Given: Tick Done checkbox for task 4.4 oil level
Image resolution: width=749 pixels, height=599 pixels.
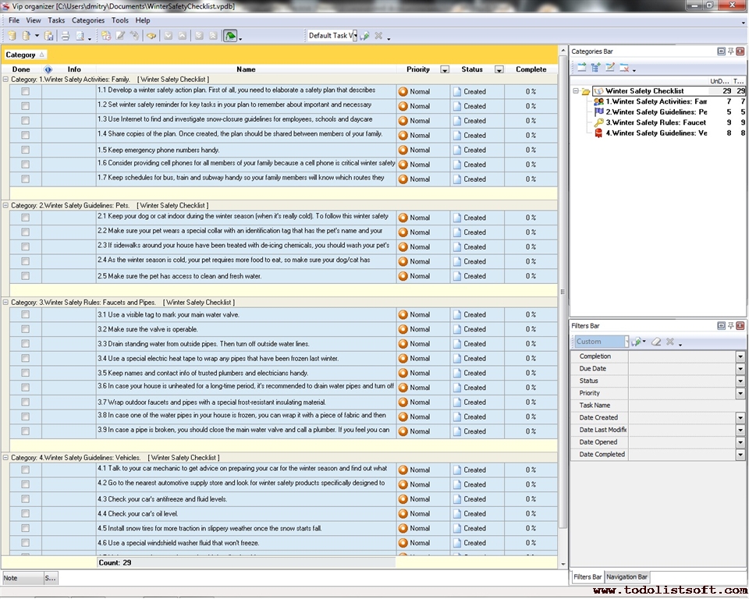Looking at the screenshot, I should pos(25,514).
